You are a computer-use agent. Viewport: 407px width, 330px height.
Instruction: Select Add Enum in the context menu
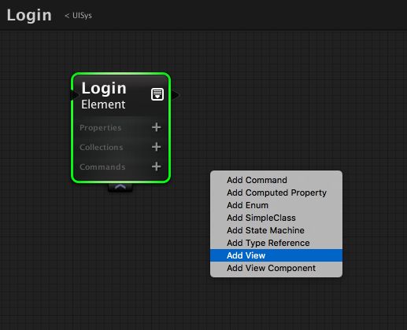(x=276, y=205)
